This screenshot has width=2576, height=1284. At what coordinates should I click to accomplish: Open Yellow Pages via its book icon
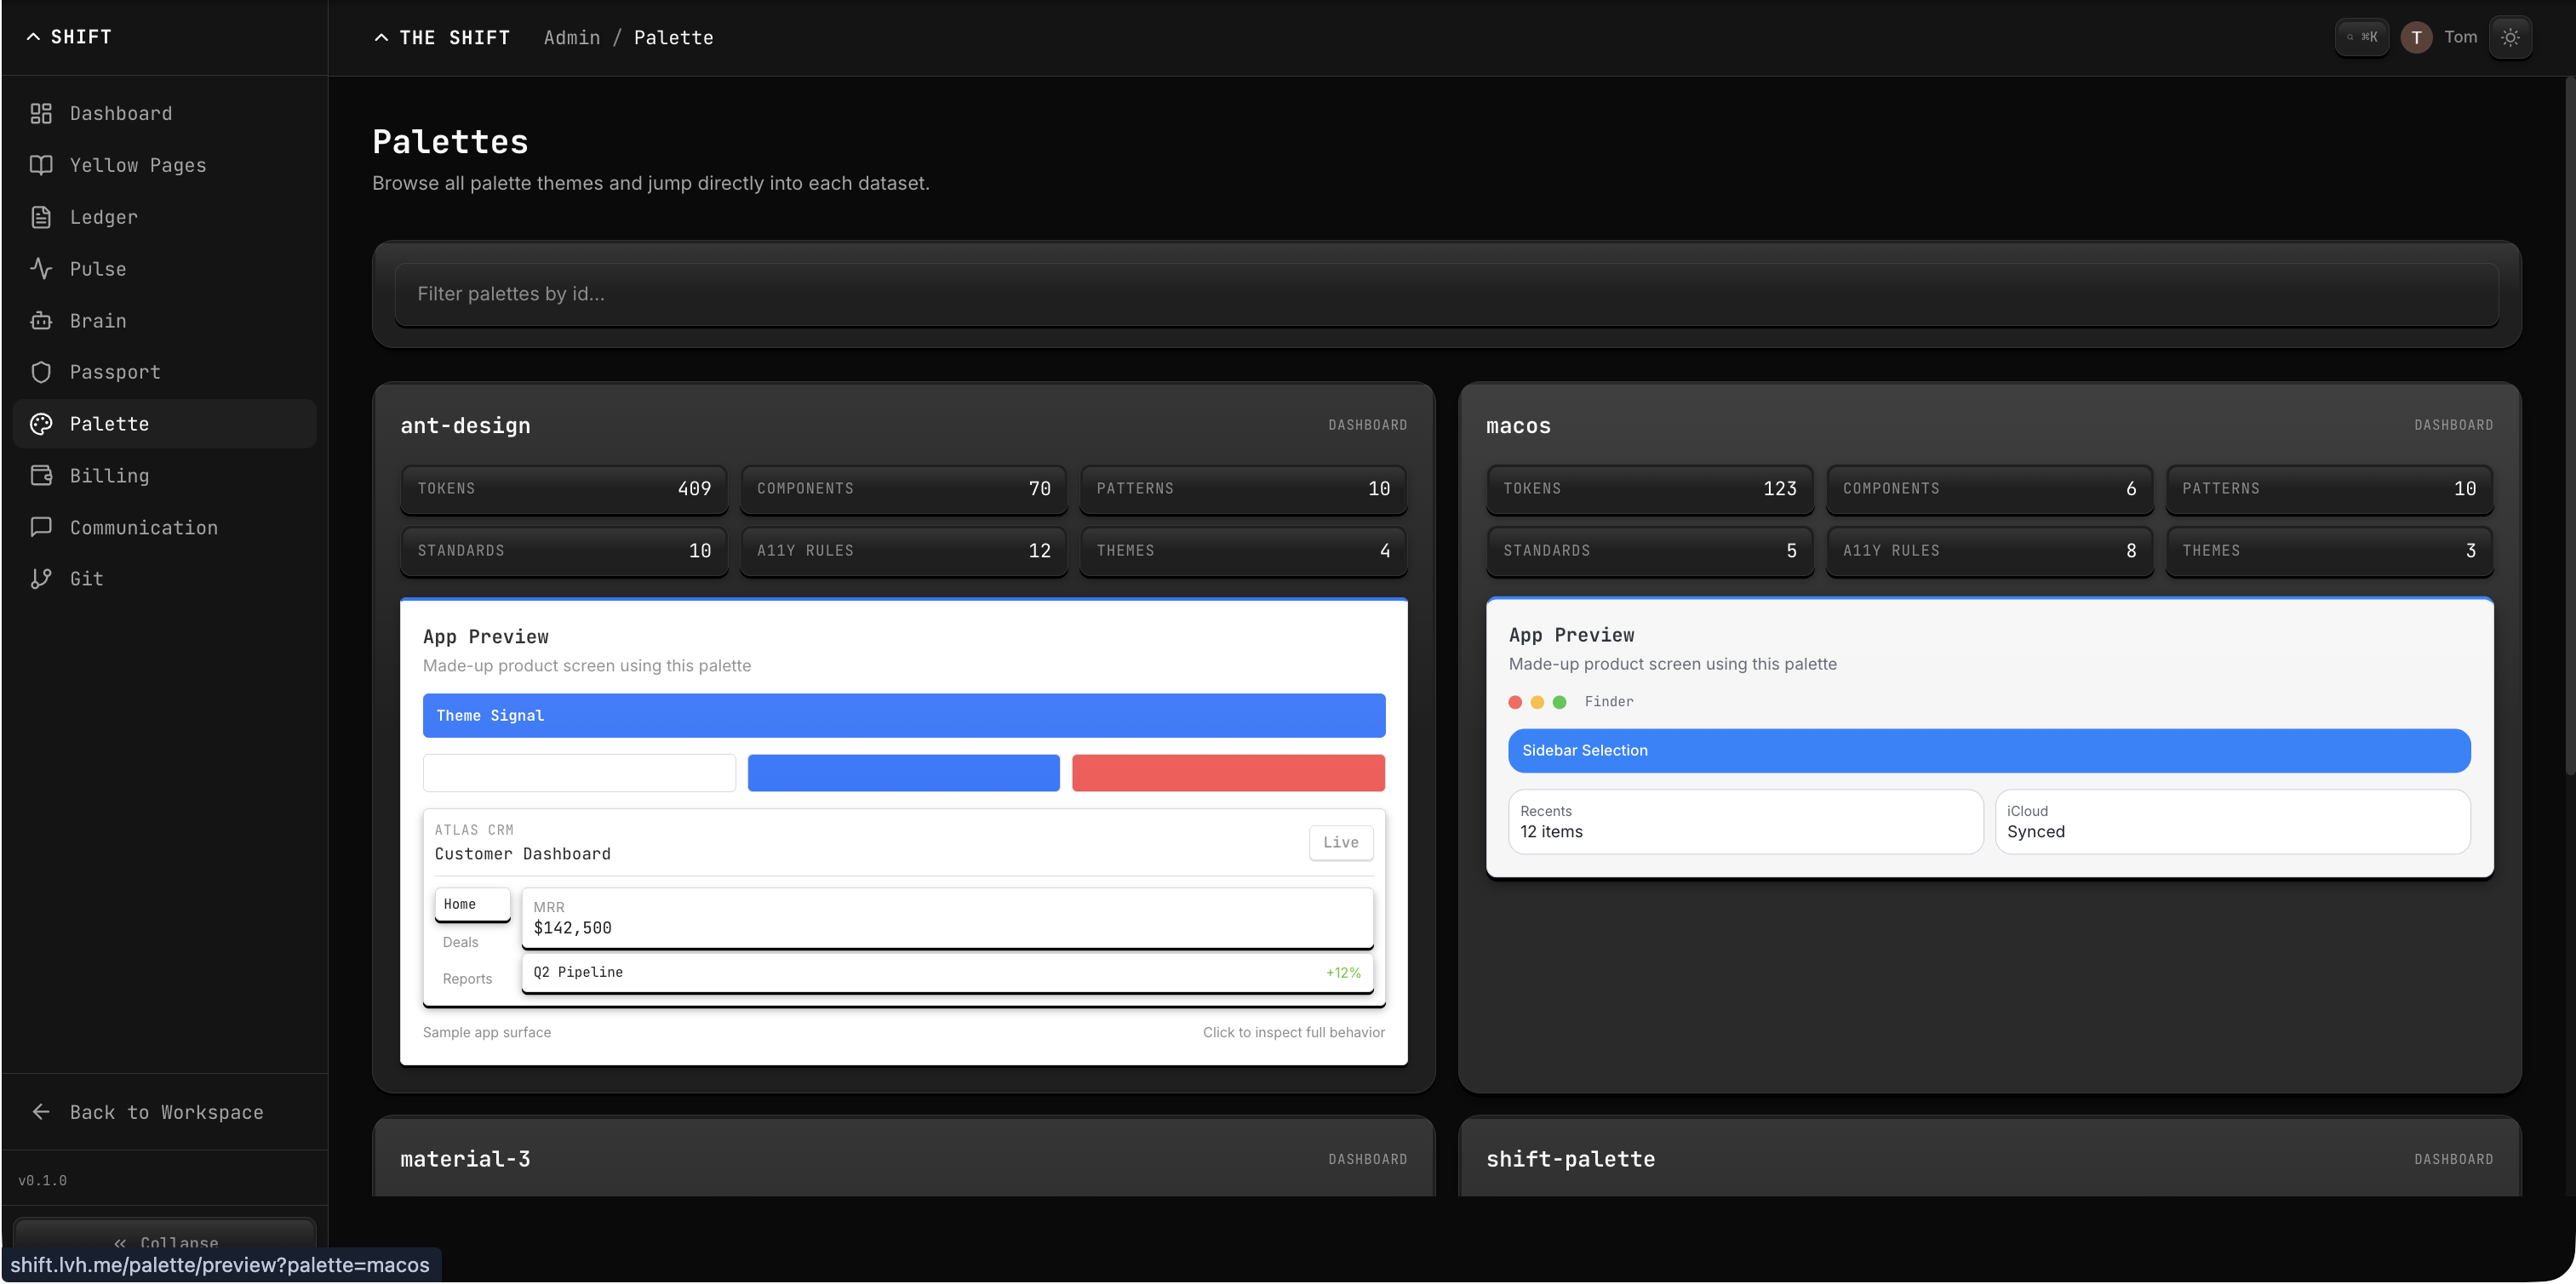[41, 165]
